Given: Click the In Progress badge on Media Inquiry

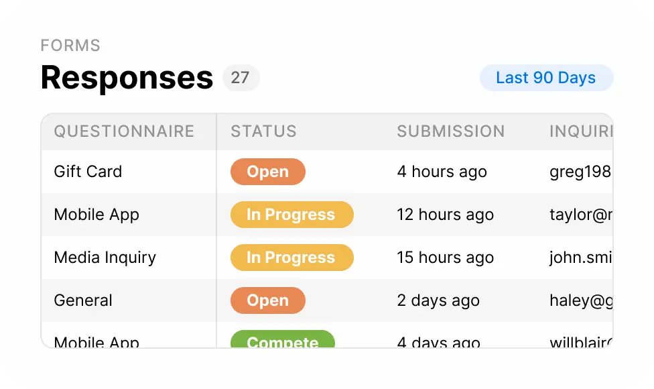Looking at the screenshot, I should coord(291,258).
